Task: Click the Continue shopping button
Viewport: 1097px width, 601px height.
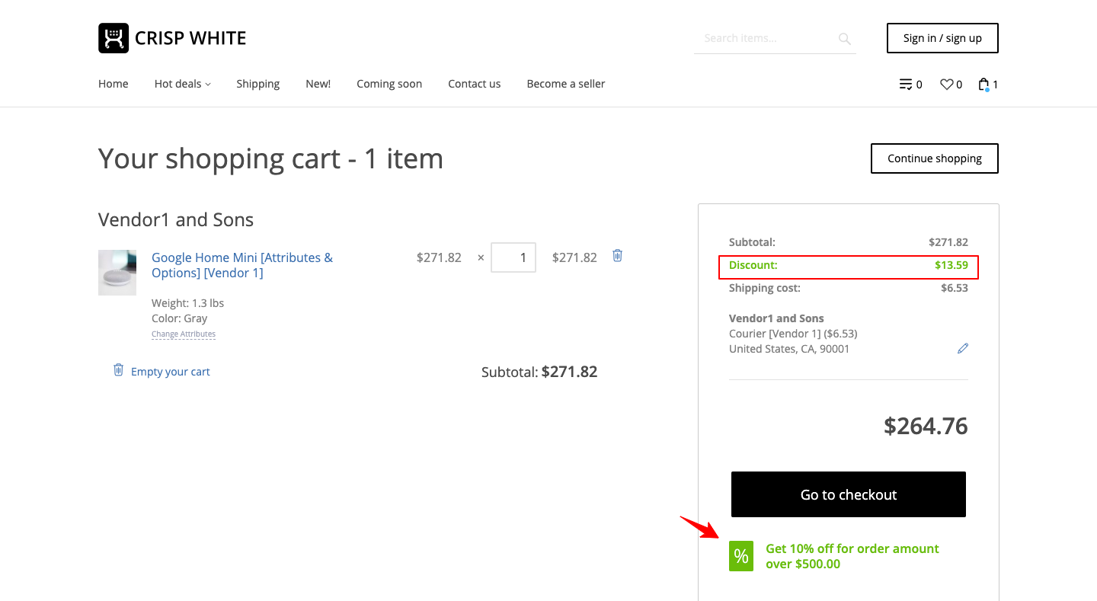Action: point(935,158)
